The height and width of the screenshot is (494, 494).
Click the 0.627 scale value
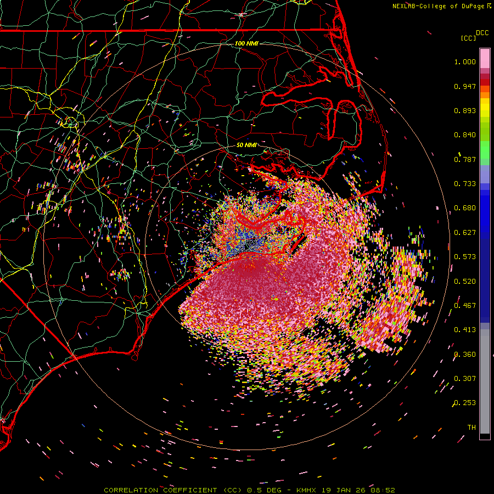(465, 233)
